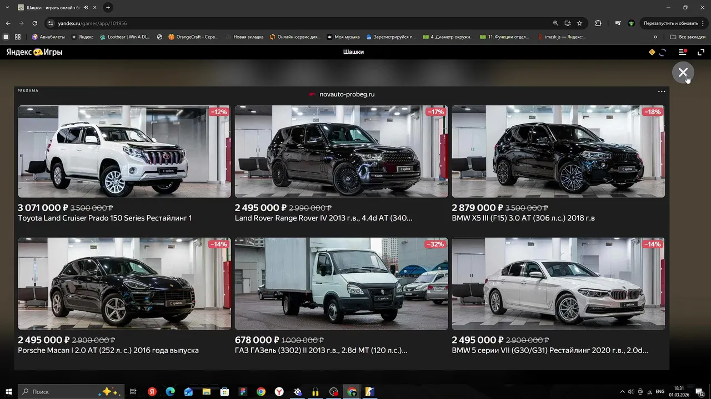The height and width of the screenshot is (399, 711).
Task: Click the BMW X5 III (F15) title
Action: pyautogui.click(x=523, y=218)
